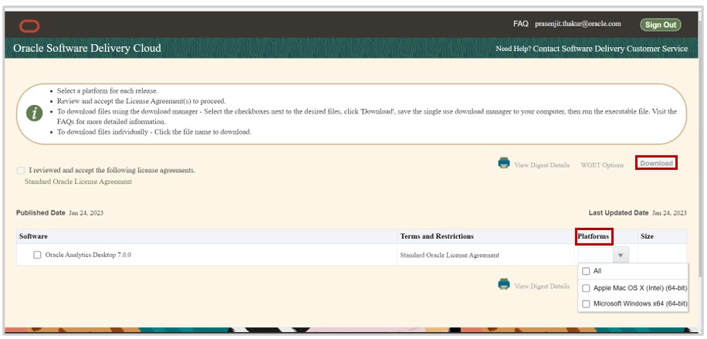The height and width of the screenshot is (339, 707).
Task: Click the prasenjit.thakur@oracle.com account text
Action: click(578, 24)
